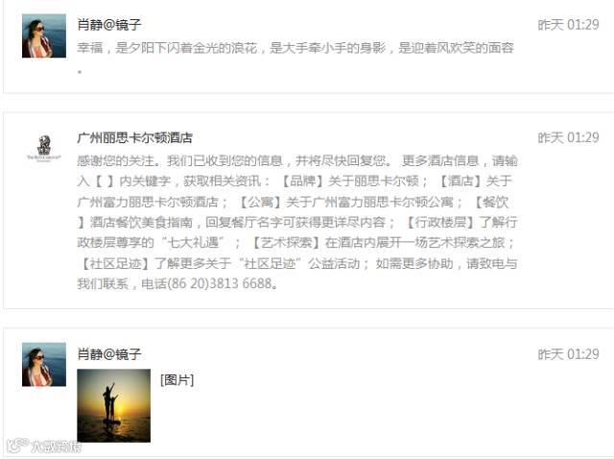Click the 昨天 01:29 timestamp on the top message
614x459 pixels.
click(568, 25)
